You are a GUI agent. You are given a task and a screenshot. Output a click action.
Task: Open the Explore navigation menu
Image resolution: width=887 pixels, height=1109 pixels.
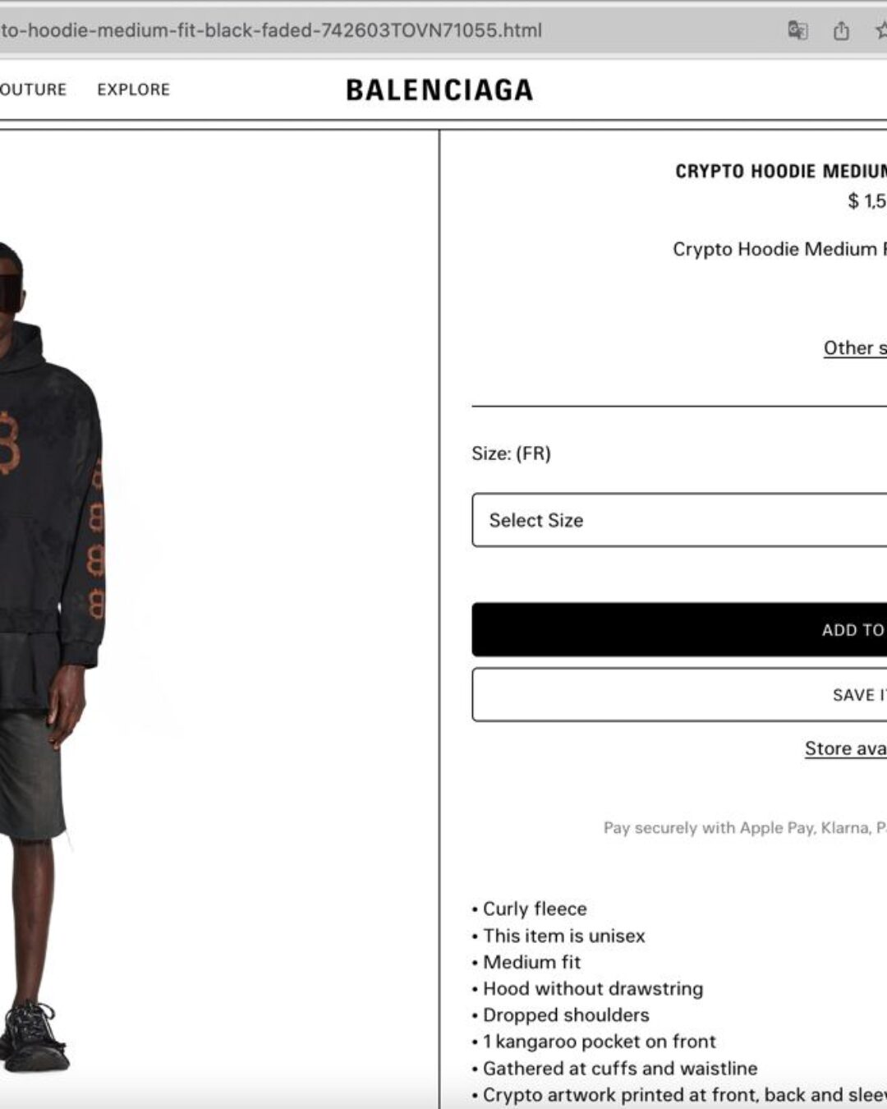click(x=134, y=90)
